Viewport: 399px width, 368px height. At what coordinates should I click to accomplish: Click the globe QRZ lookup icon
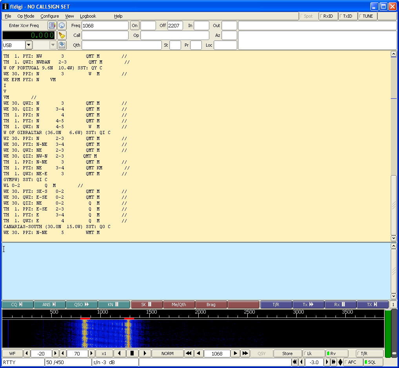(62, 25)
